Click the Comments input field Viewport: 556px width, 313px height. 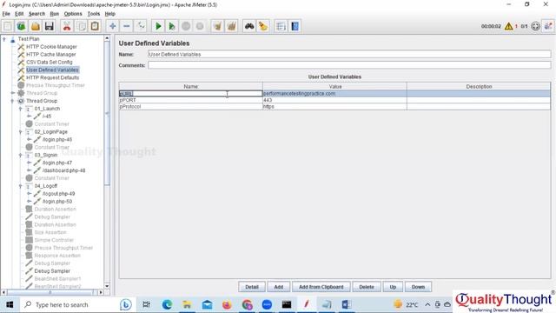(349, 65)
